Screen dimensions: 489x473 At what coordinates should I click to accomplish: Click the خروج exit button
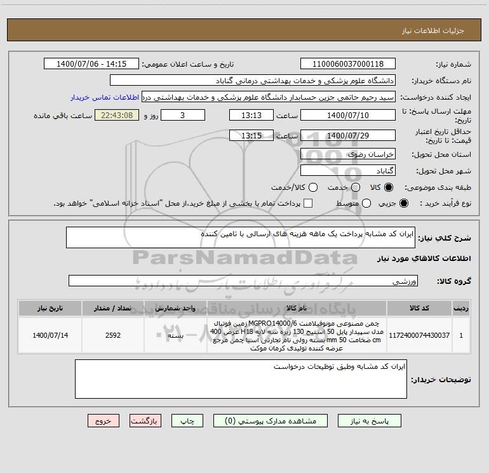coord(104,421)
